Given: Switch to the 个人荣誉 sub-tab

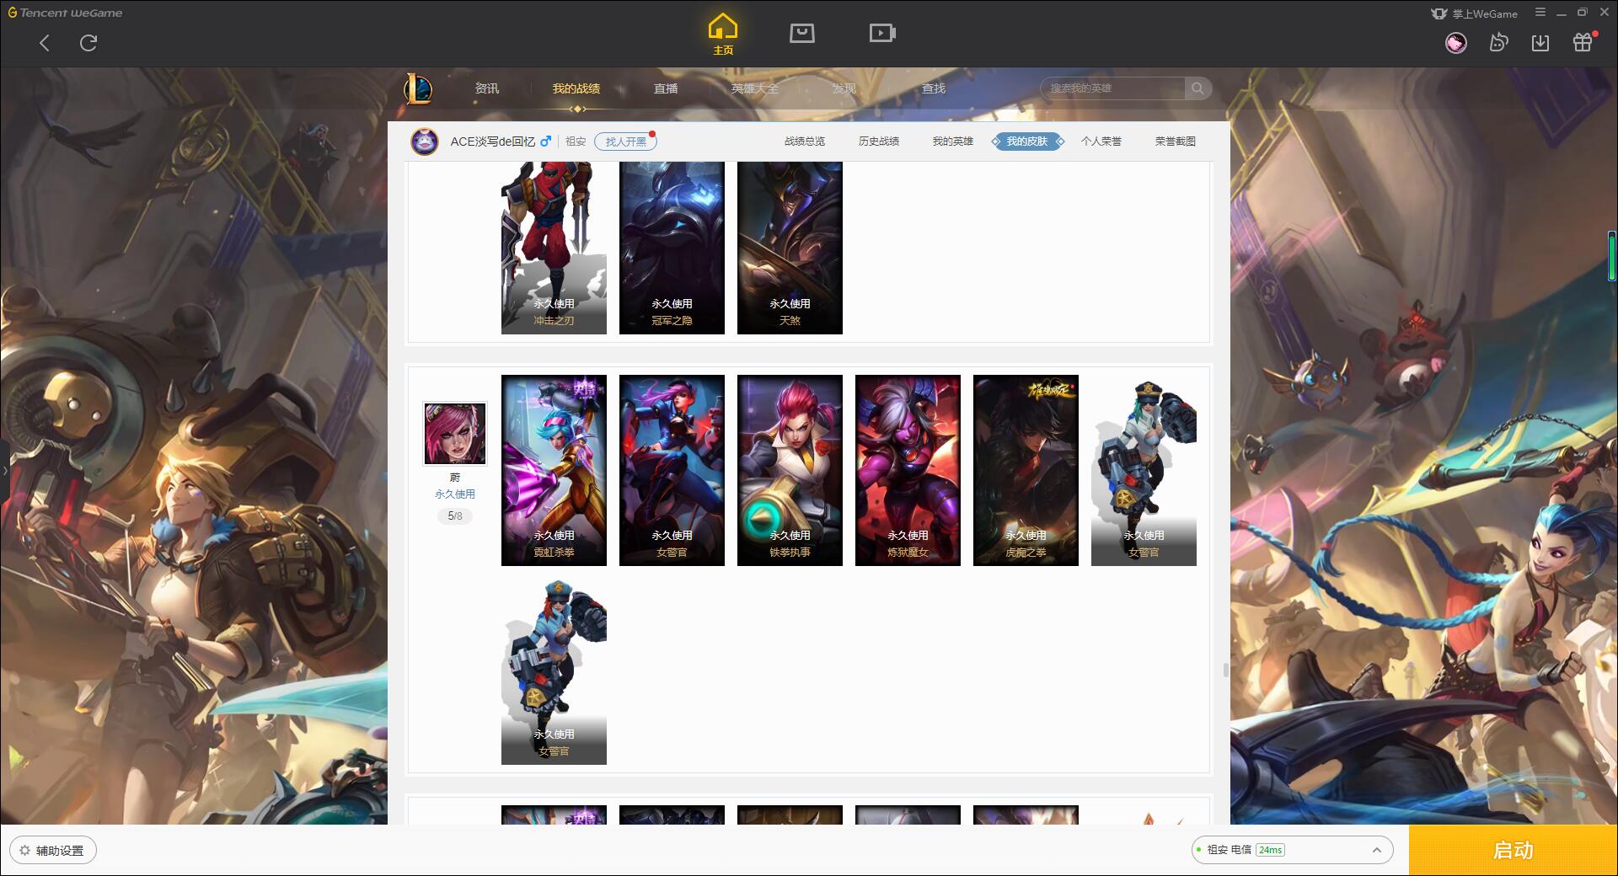Looking at the screenshot, I should coord(1101,142).
